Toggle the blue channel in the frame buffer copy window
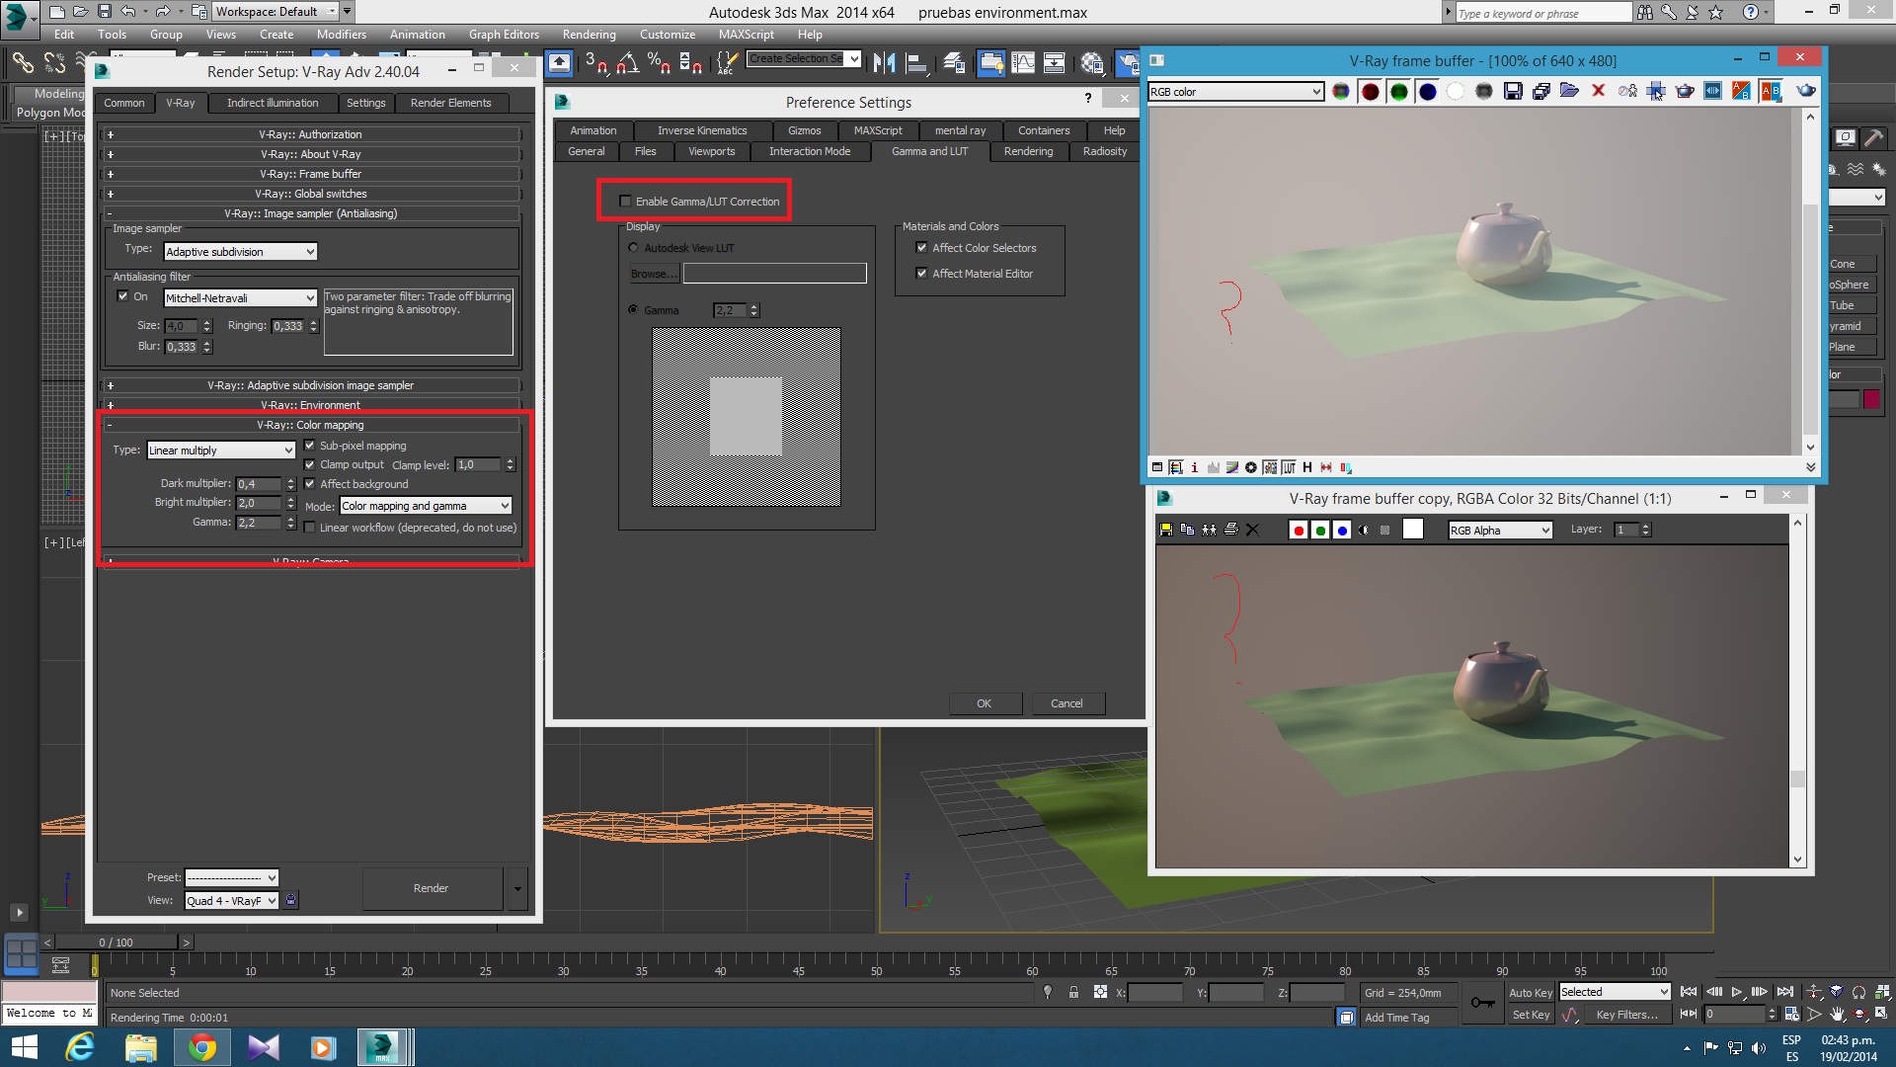Screen dimensions: 1896x1067 pyautogui.click(x=1341, y=531)
